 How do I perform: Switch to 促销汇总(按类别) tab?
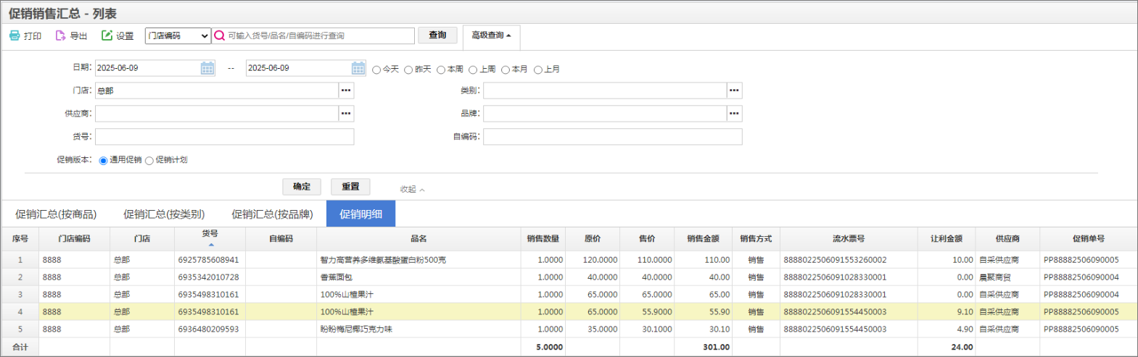click(x=164, y=214)
